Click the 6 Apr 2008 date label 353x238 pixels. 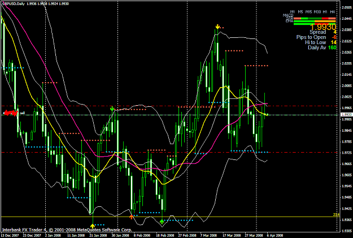[x=275, y=235]
